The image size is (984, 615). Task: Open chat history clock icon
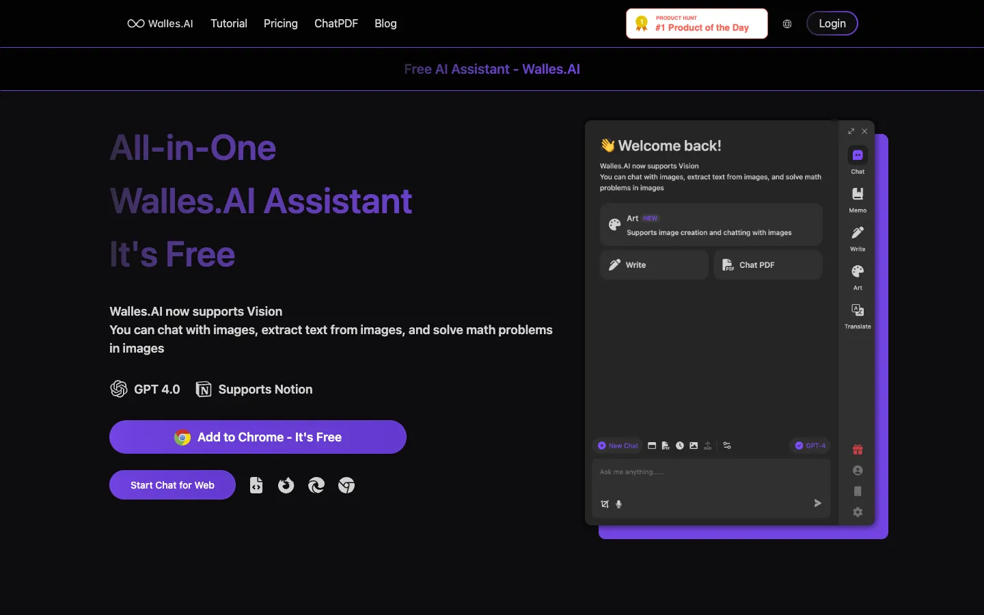pyautogui.click(x=680, y=446)
